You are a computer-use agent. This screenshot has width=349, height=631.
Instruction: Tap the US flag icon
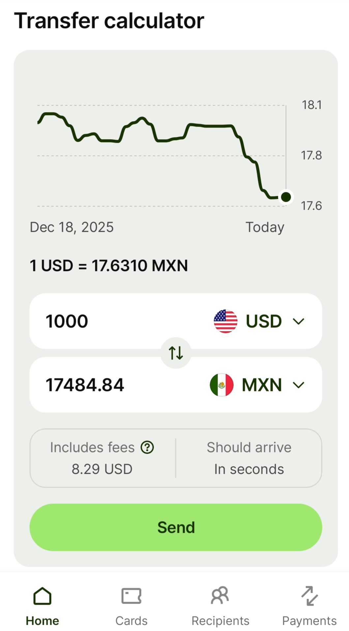click(x=225, y=321)
